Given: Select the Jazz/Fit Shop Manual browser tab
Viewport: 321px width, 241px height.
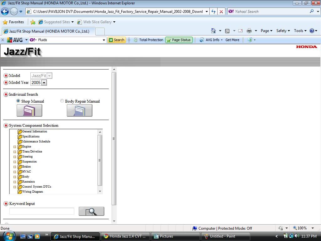Looking at the screenshot, I should pyautogui.click(x=49, y=31).
